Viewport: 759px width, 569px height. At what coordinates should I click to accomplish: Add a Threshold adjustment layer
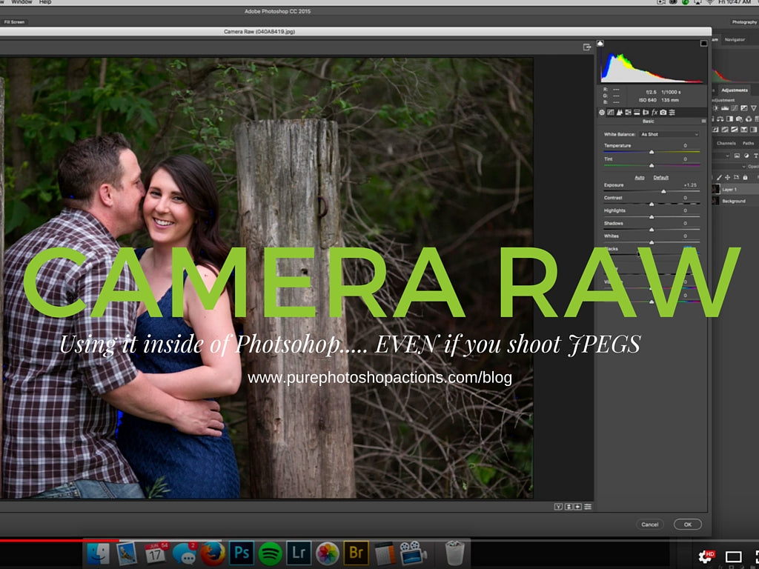pyautogui.click(x=735, y=130)
